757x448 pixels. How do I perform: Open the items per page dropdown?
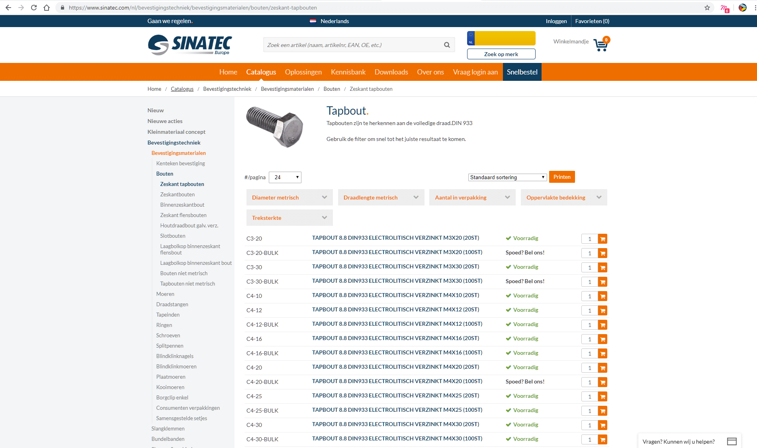coord(285,177)
